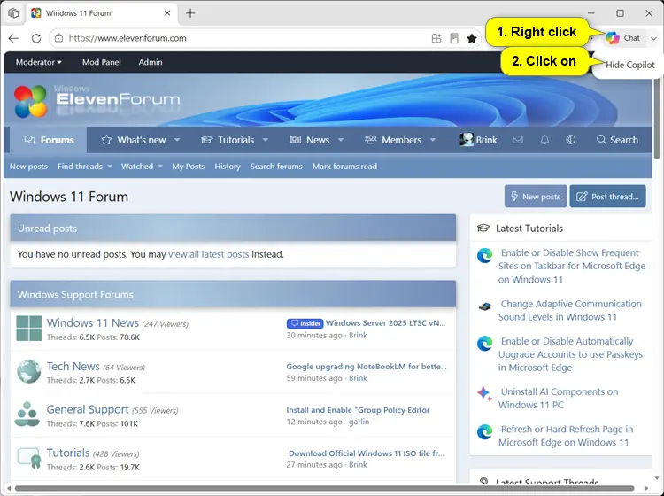Open Uninstall AI Components tutorial
The width and height of the screenshot is (664, 496).
pyautogui.click(x=558, y=399)
